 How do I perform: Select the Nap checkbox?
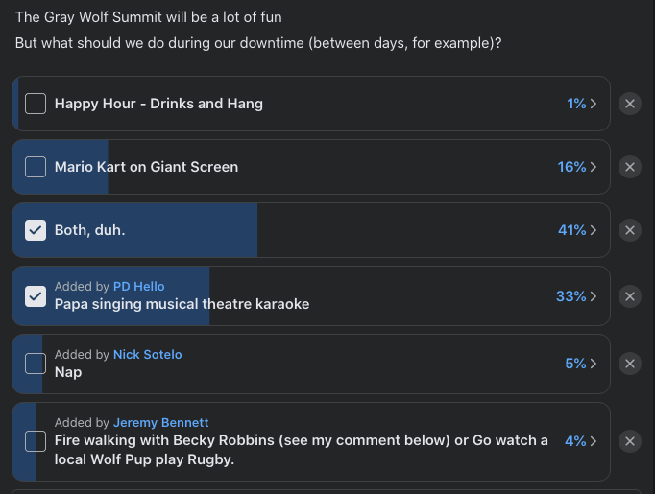pos(36,364)
